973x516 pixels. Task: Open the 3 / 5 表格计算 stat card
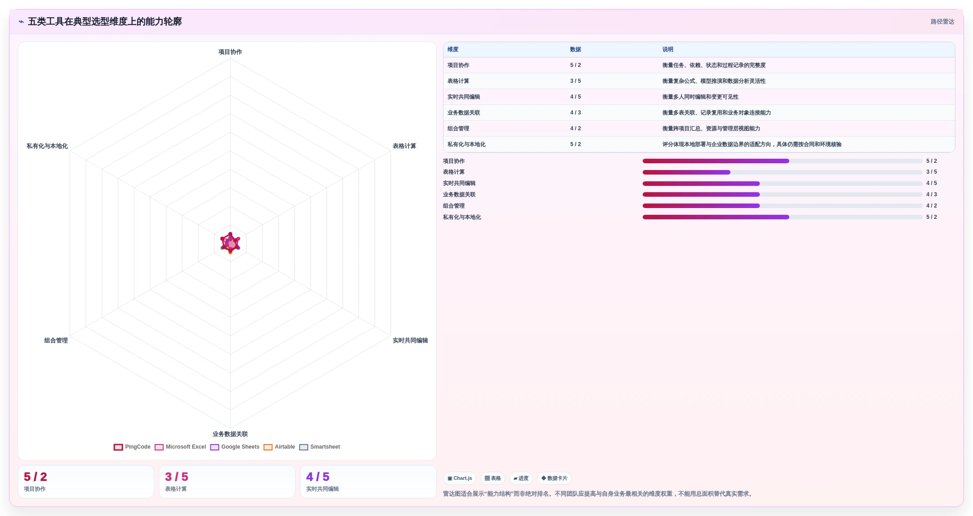(x=227, y=482)
